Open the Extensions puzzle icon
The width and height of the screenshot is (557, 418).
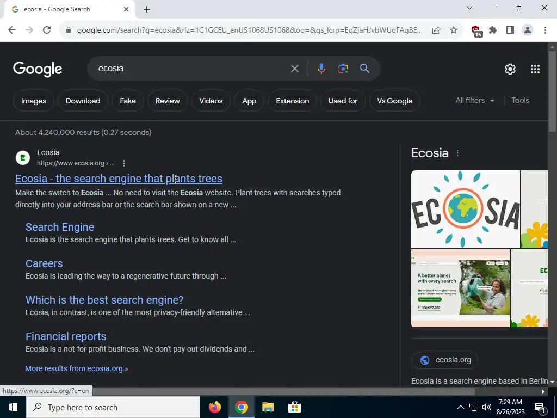[493, 30]
